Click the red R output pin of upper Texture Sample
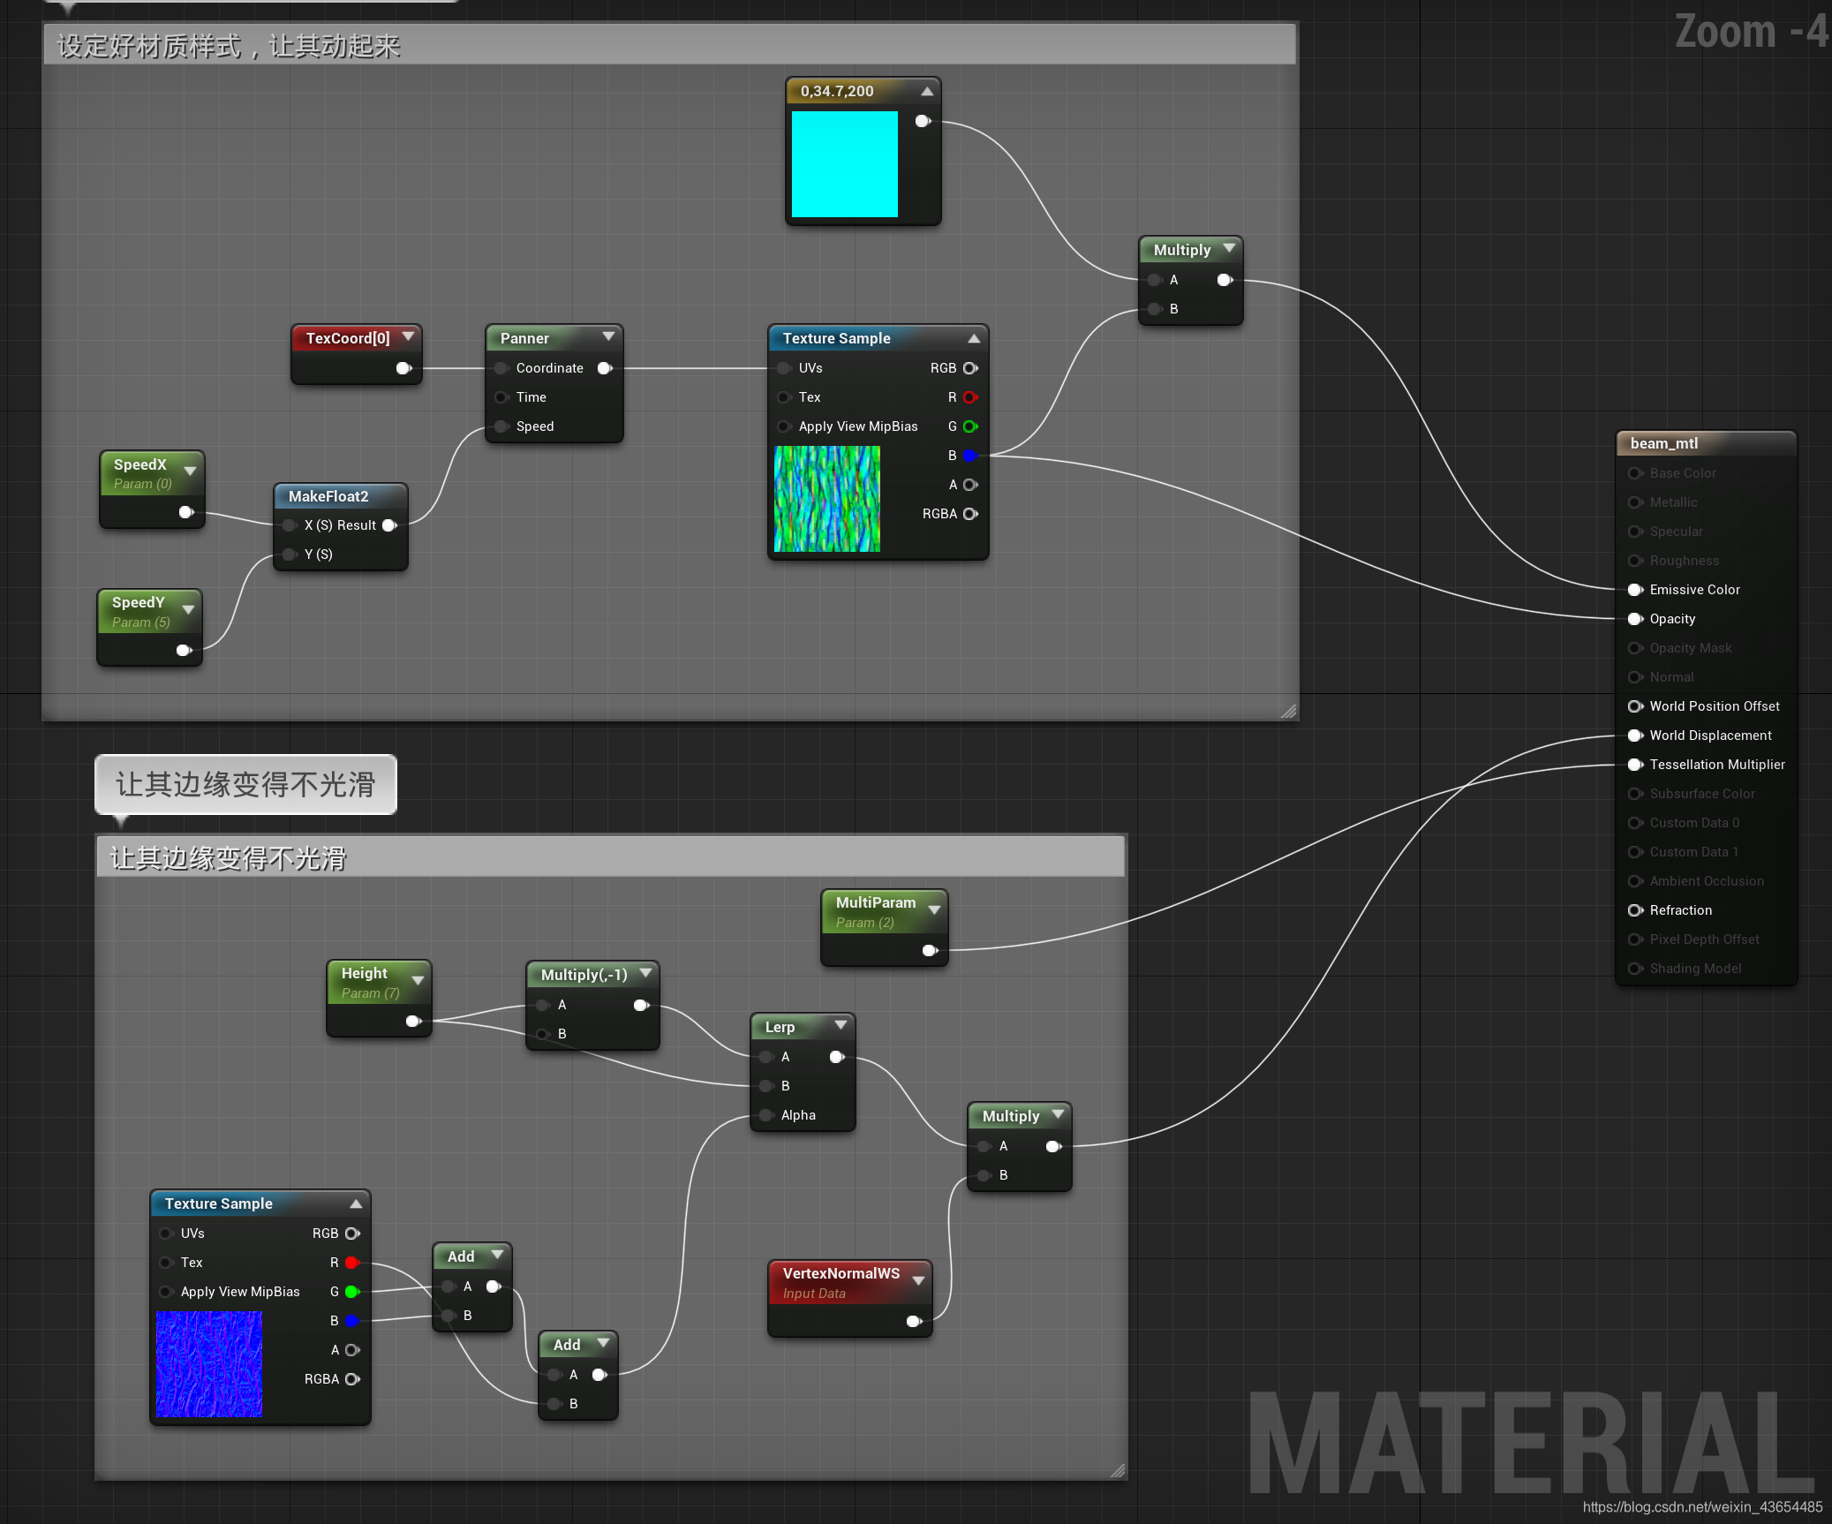This screenshot has height=1524, width=1832. 969,397
